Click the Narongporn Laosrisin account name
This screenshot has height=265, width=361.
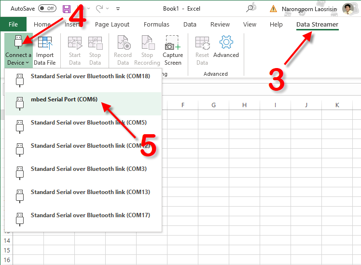pyautogui.click(x=309, y=9)
